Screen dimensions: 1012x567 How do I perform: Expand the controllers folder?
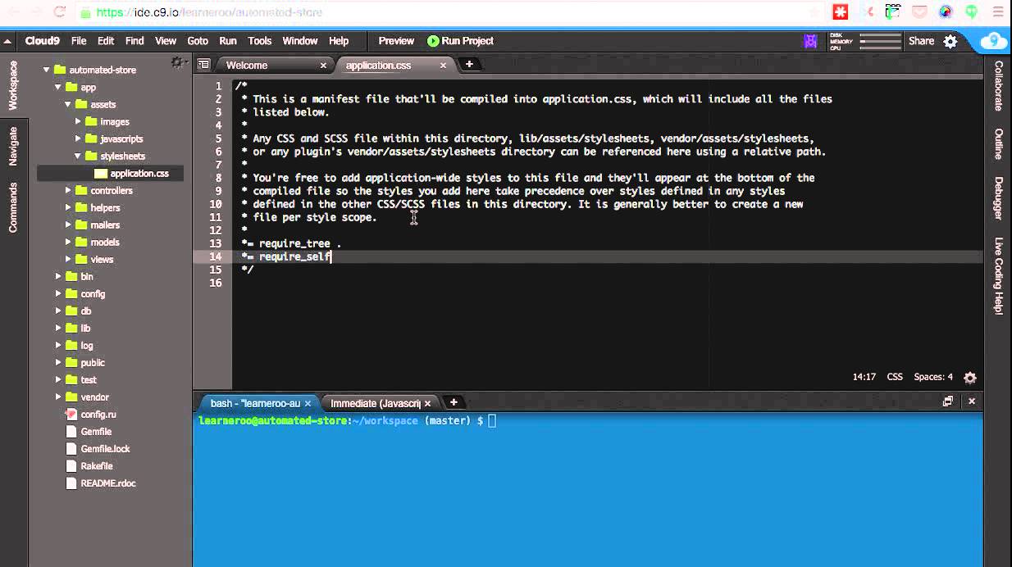(69, 190)
